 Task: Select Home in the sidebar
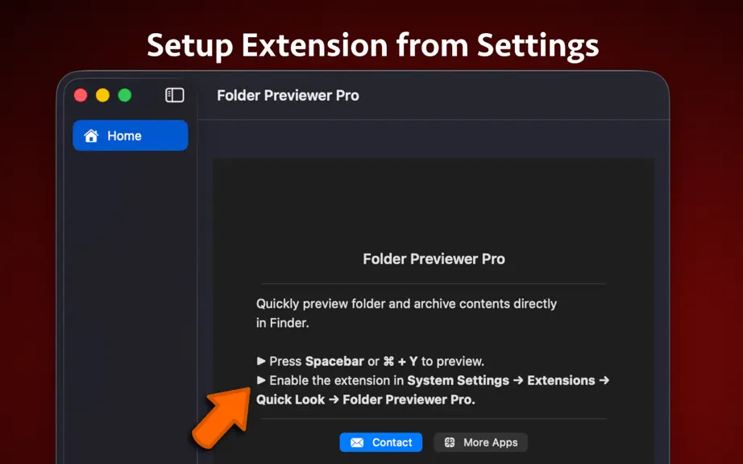131,135
